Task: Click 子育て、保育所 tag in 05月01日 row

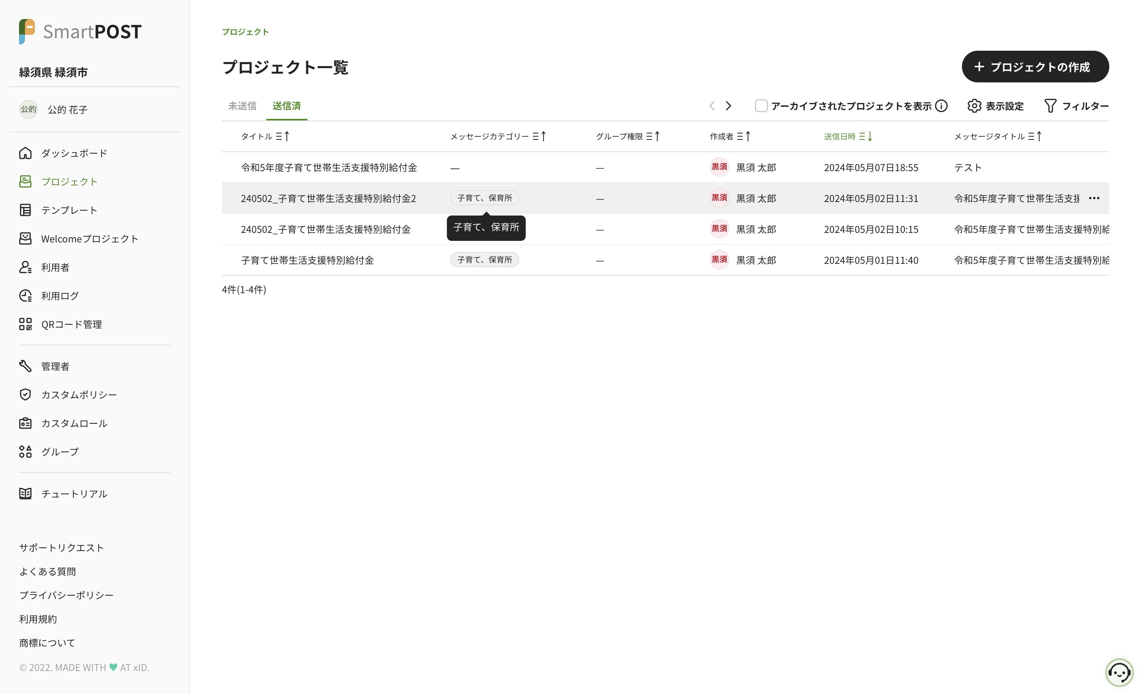Action: pyautogui.click(x=485, y=260)
